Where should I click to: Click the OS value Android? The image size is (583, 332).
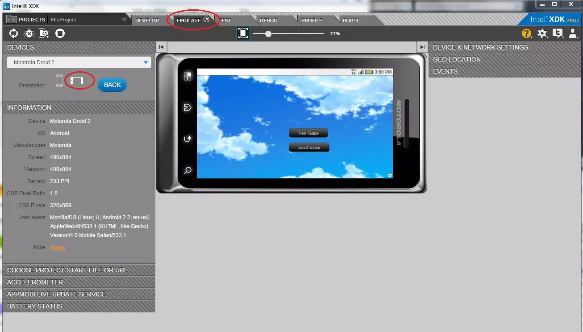(x=60, y=133)
